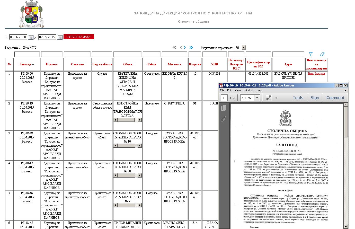Select identifier "68134.4333.203" cell
Screen dimensions: 355x229
(259, 74)
